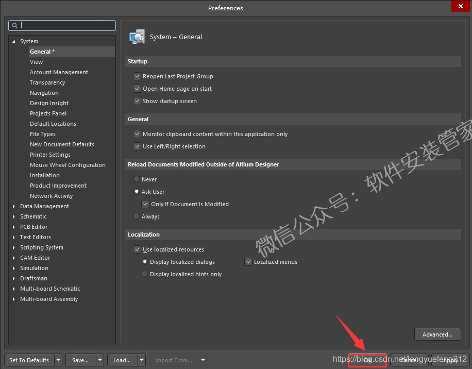
Task: Collapse the System tree node
Action: coord(13,42)
